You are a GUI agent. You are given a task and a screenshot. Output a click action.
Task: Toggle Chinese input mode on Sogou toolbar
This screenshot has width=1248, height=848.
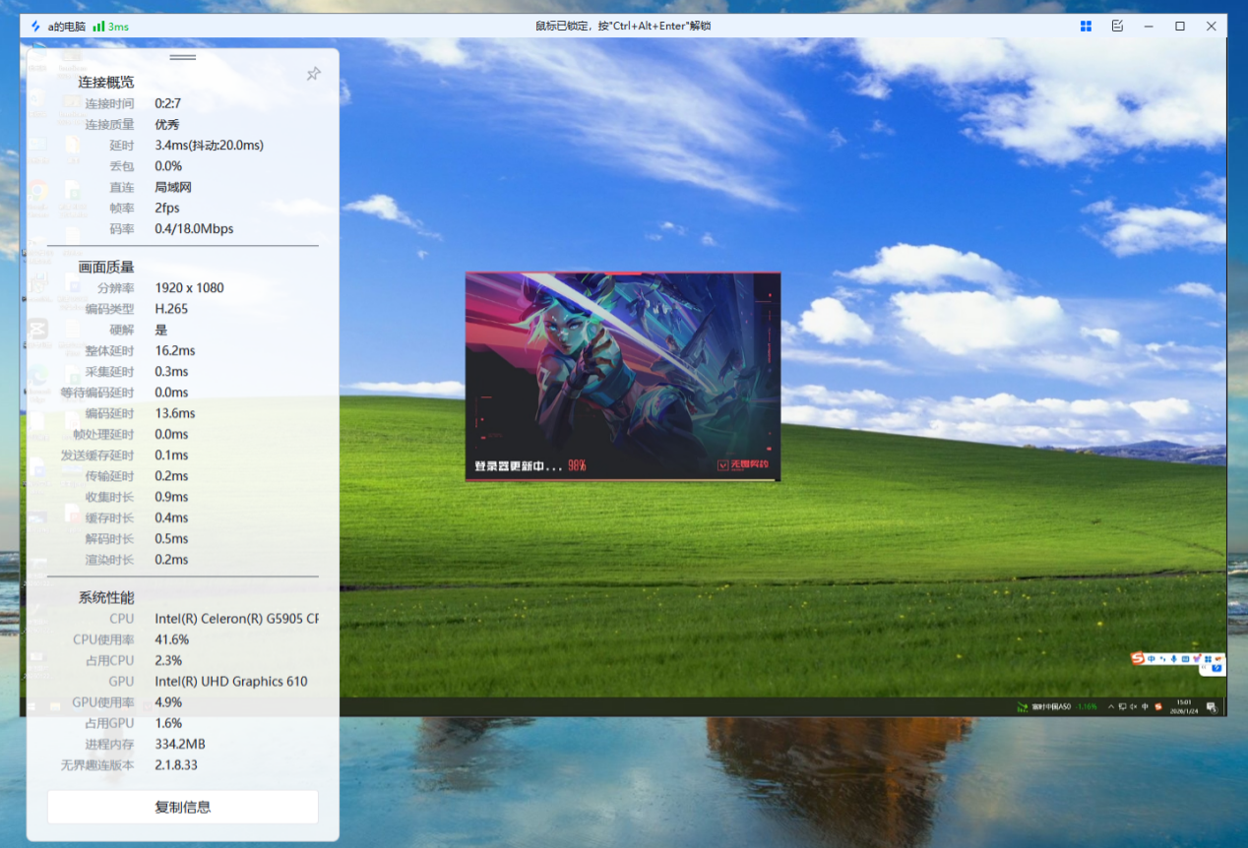1151,658
